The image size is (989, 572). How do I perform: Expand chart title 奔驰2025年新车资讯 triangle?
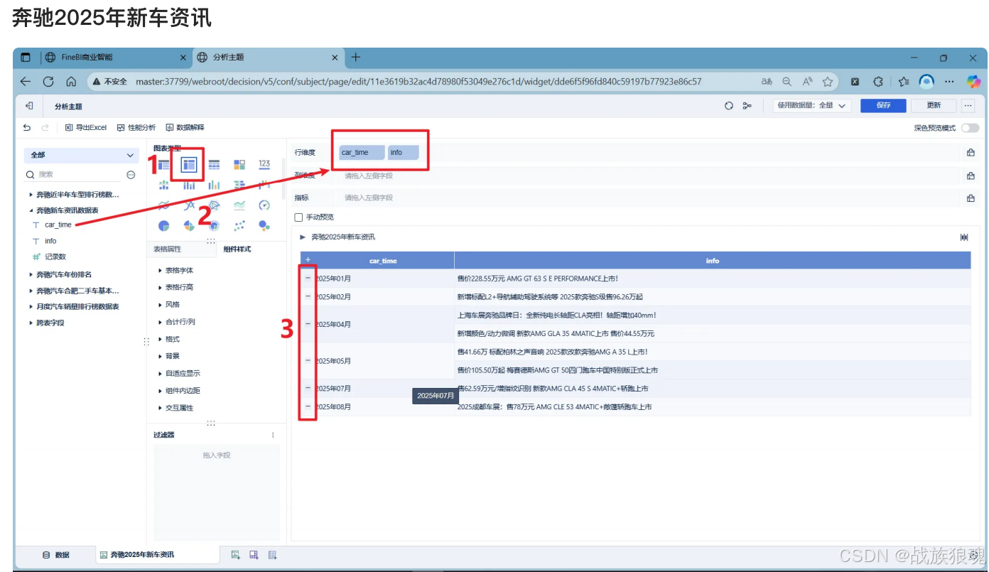(x=303, y=237)
